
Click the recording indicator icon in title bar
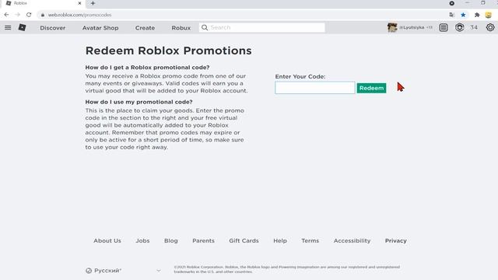point(451,3)
